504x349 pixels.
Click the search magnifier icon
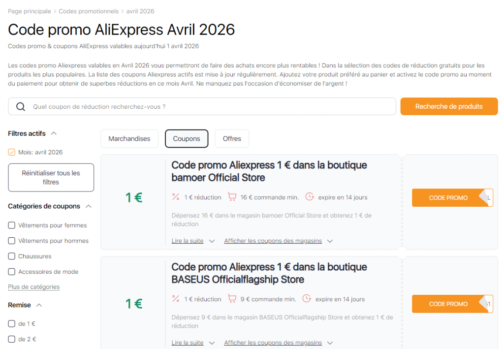pyautogui.click(x=20, y=106)
